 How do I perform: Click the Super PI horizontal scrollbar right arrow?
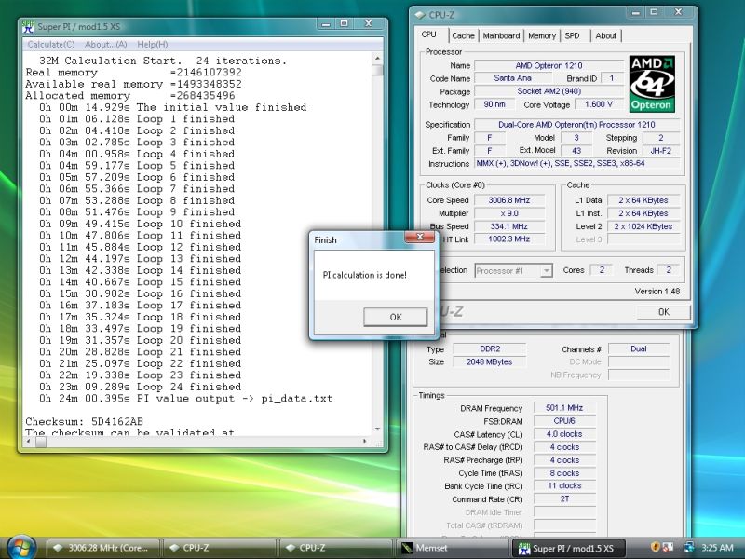(x=364, y=441)
